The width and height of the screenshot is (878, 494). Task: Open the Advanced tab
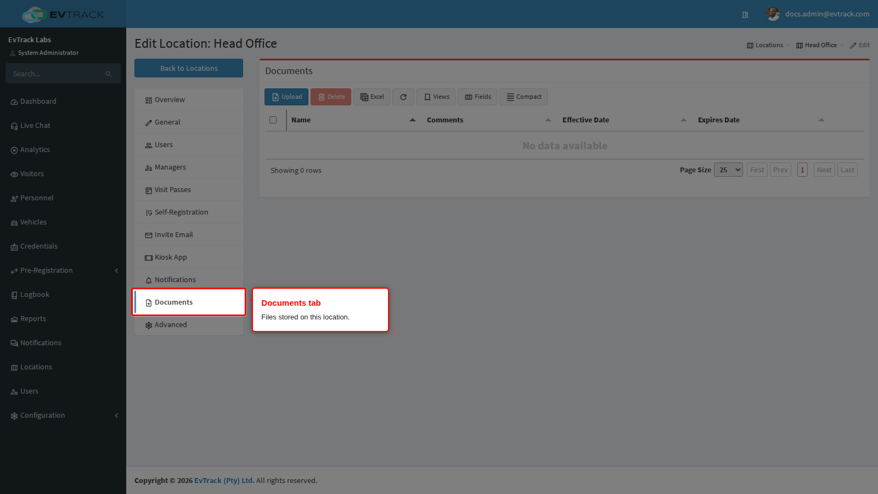(189, 325)
